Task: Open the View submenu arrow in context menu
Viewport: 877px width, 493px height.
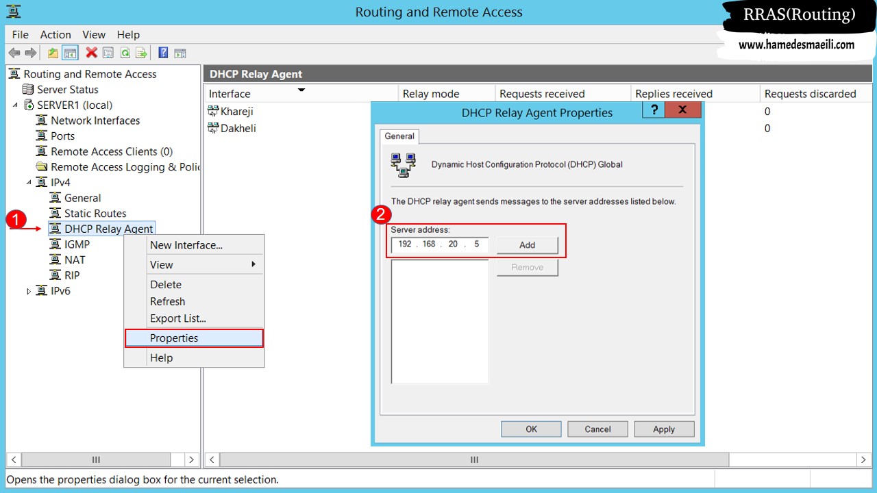Action: pos(254,264)
